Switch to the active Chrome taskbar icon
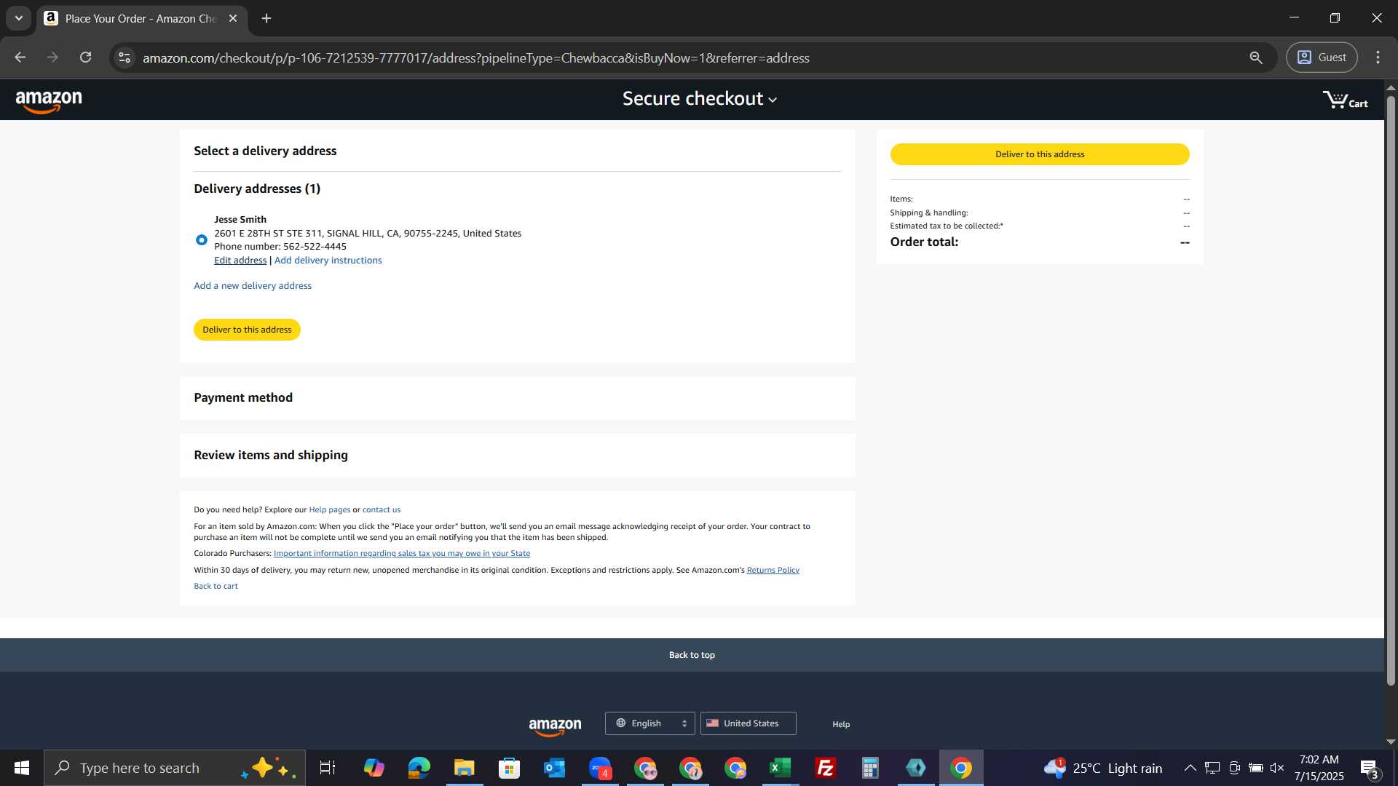This screenshot has height=786, width=1398. (x=961, y=768)
